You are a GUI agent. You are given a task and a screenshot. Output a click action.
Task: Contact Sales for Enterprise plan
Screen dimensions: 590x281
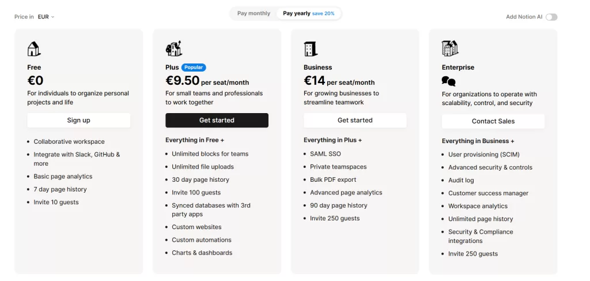pos(493,121)
